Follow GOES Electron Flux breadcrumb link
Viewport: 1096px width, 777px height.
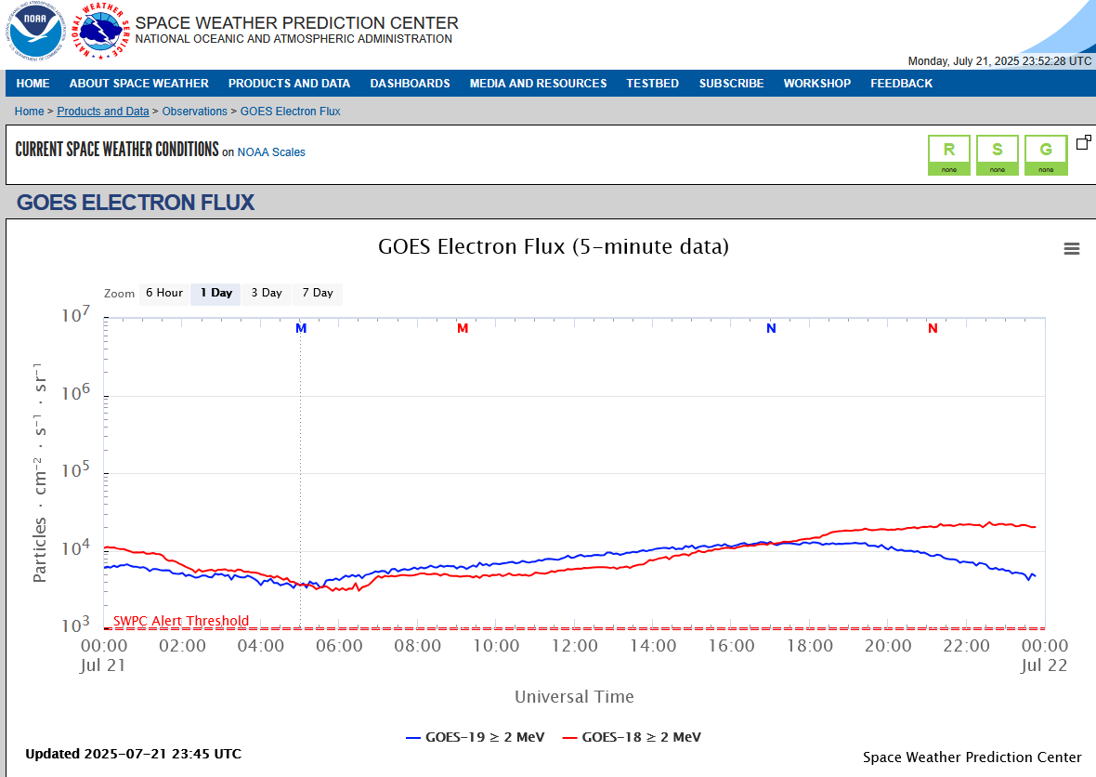click(x=290, y=112)
